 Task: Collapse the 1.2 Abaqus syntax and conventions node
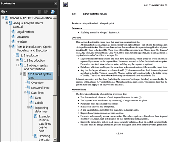(x=18, y=65)
